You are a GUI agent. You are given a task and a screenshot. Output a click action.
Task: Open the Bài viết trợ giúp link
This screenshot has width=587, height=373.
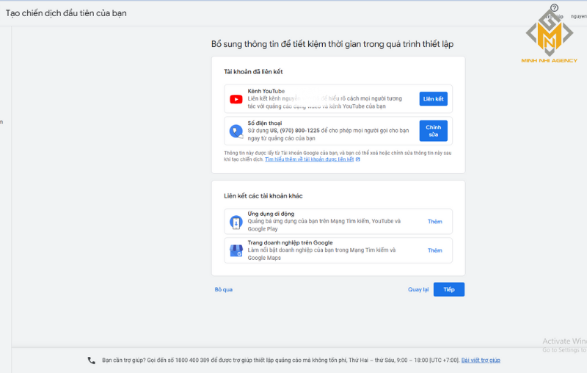click(x=481, y=361)
